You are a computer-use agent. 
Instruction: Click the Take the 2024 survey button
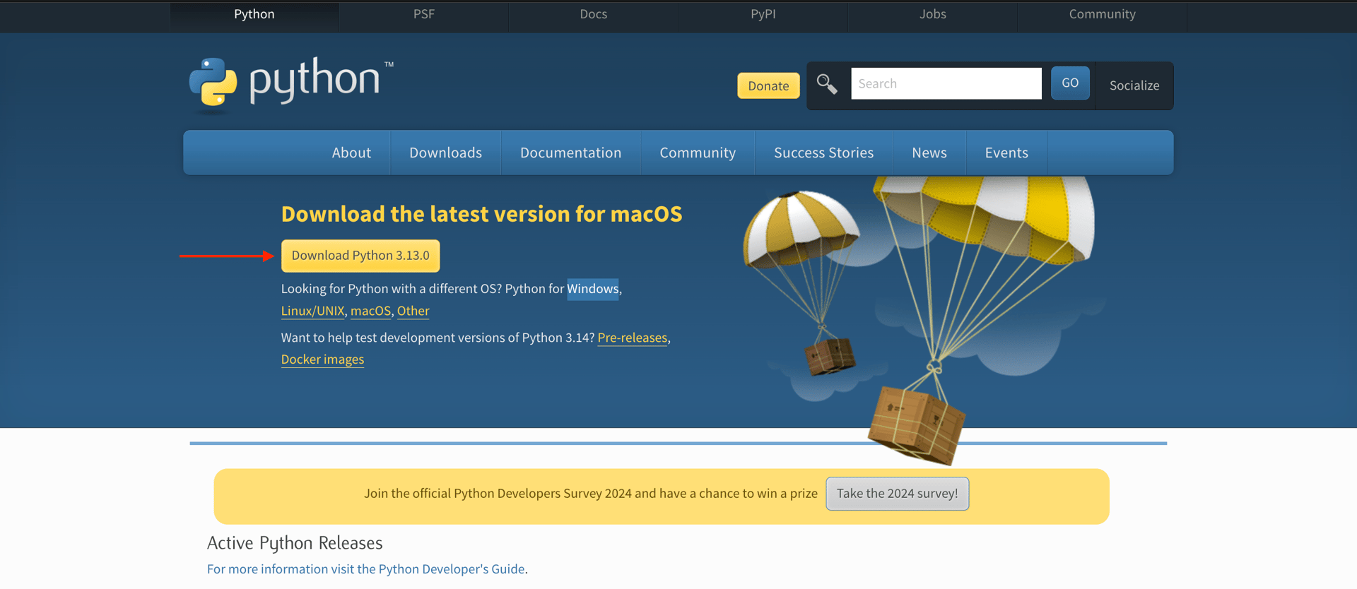pos(898,494)
